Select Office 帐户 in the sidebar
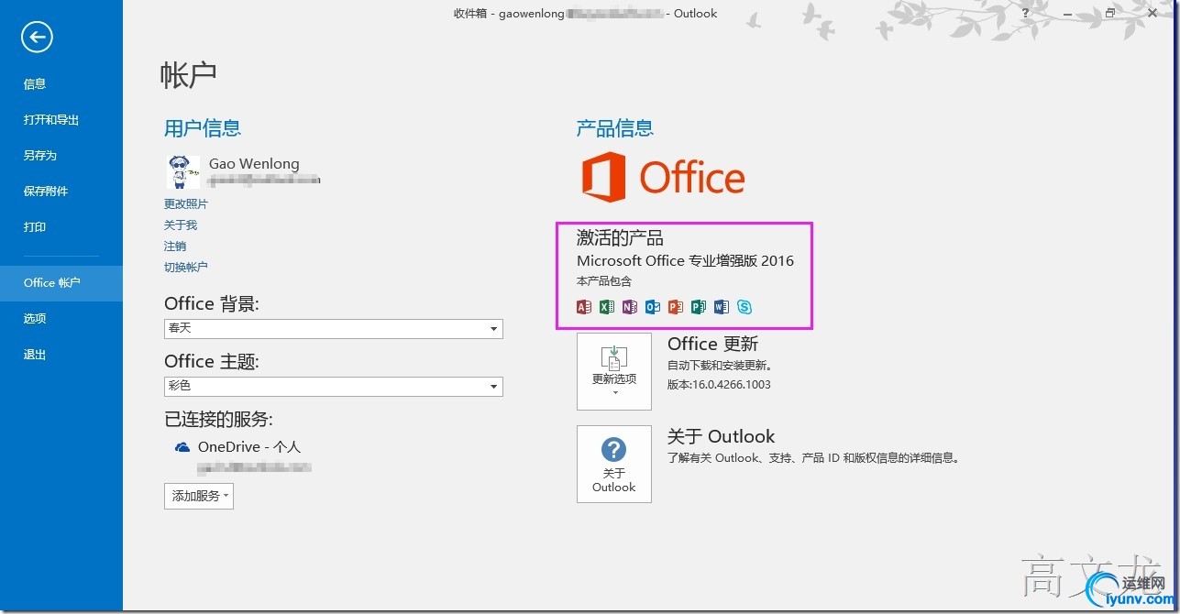 [x=61, y=283]
